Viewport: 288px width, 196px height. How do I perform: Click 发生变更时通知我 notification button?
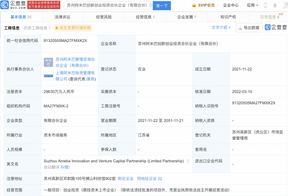(x=73, y=28)
